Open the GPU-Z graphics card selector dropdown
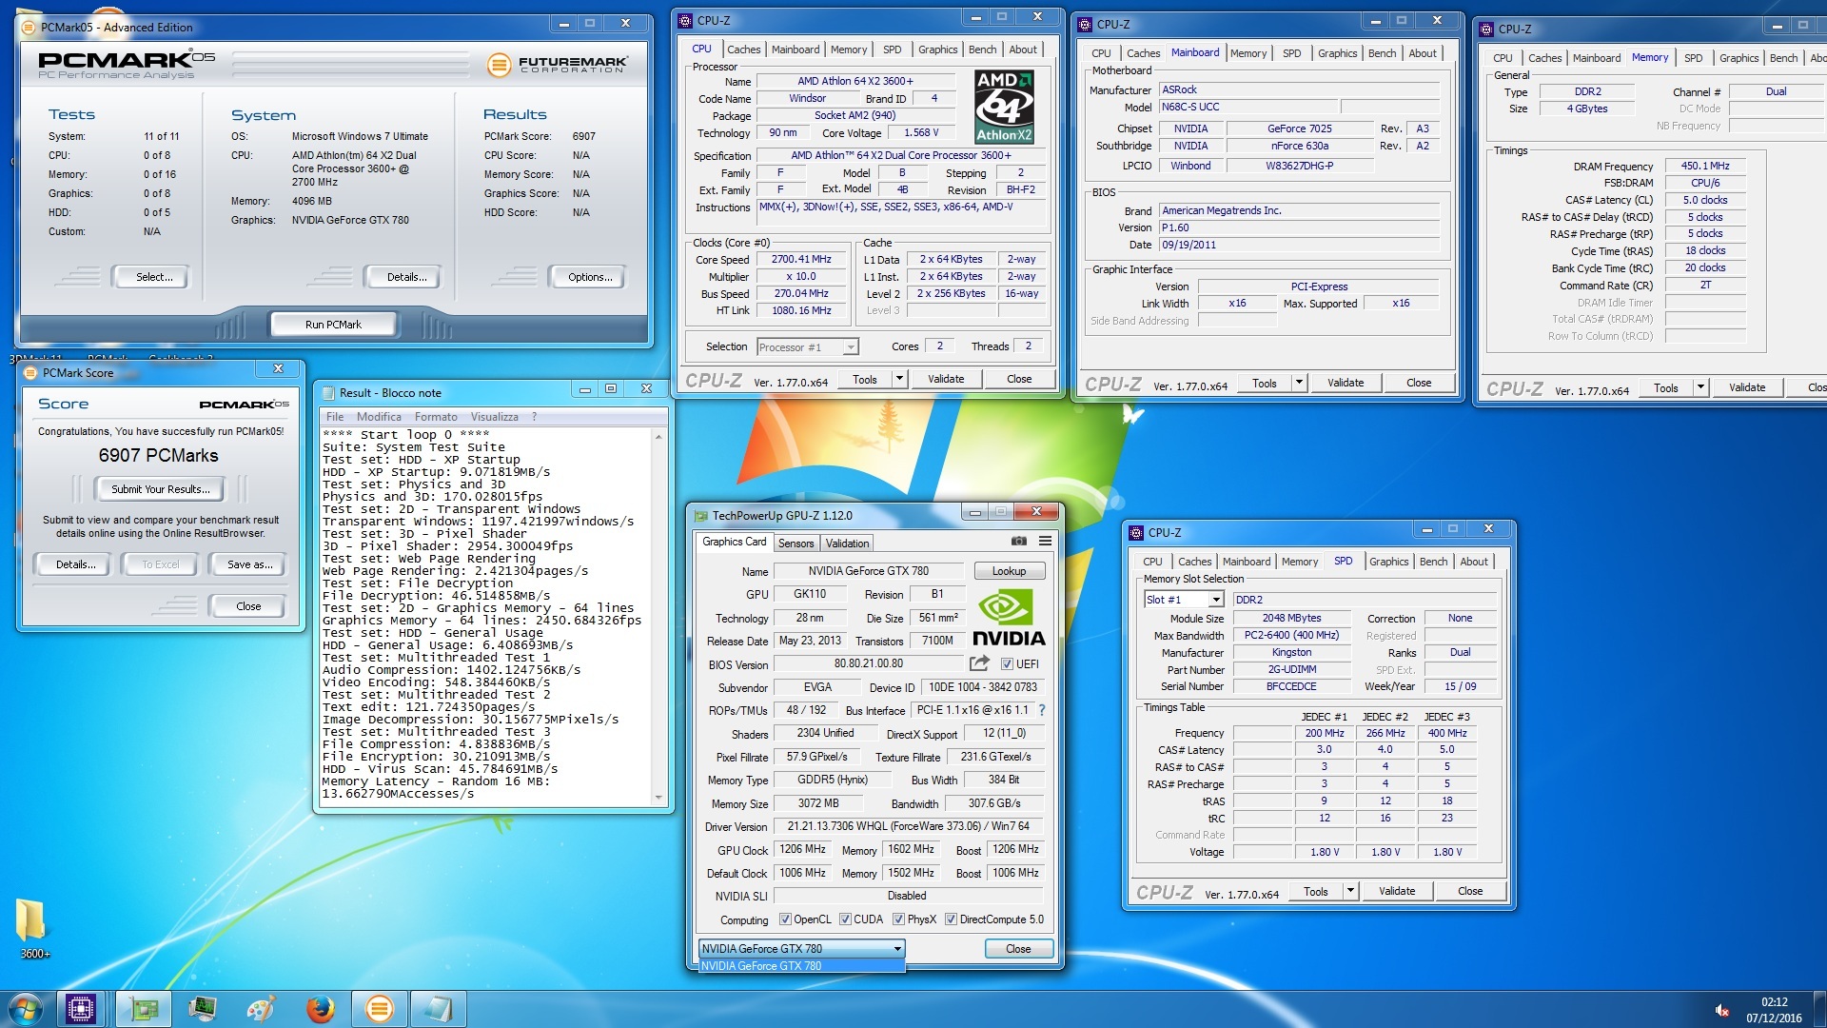 801,949
